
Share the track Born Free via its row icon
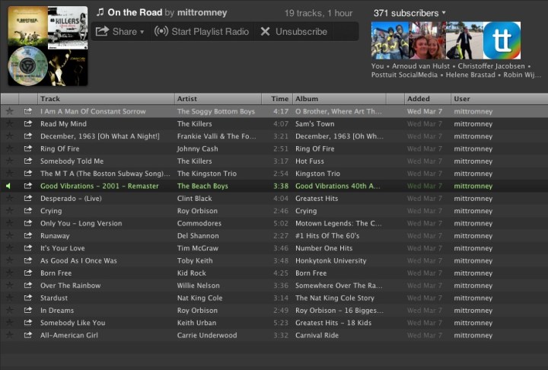point(28,273)
